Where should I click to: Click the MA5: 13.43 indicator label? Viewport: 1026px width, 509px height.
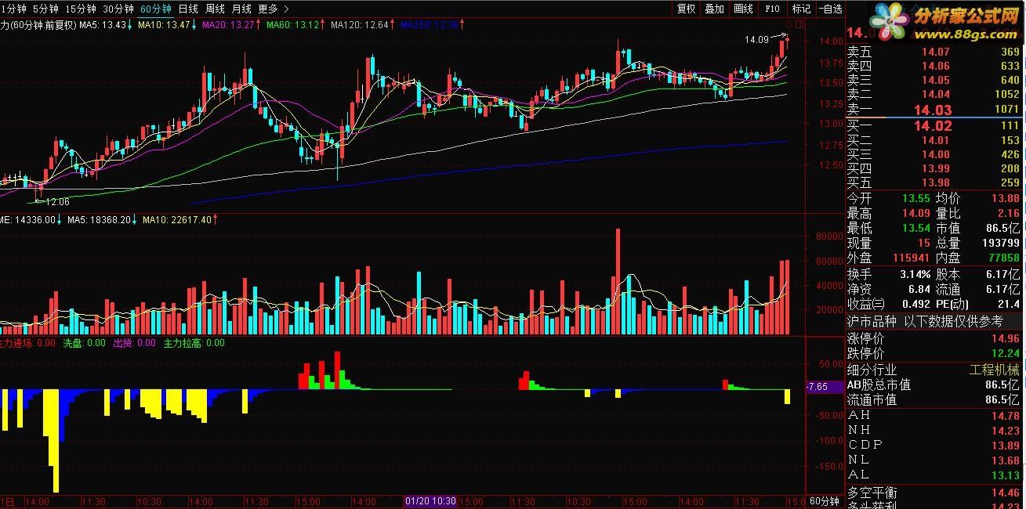tap(106, 24)
